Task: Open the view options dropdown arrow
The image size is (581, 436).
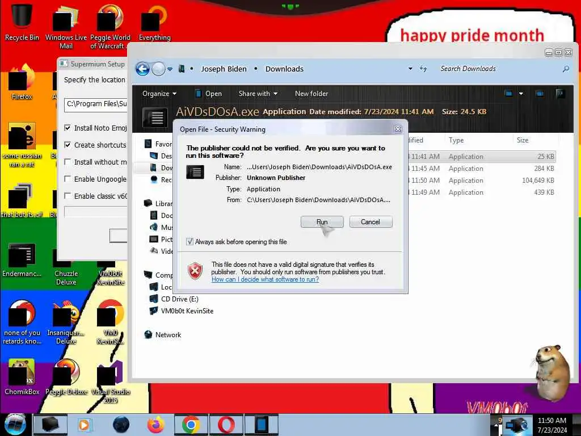Action: [x=521, y=94]
